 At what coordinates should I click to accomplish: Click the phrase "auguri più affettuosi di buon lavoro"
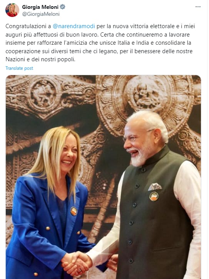click(51, 34)
